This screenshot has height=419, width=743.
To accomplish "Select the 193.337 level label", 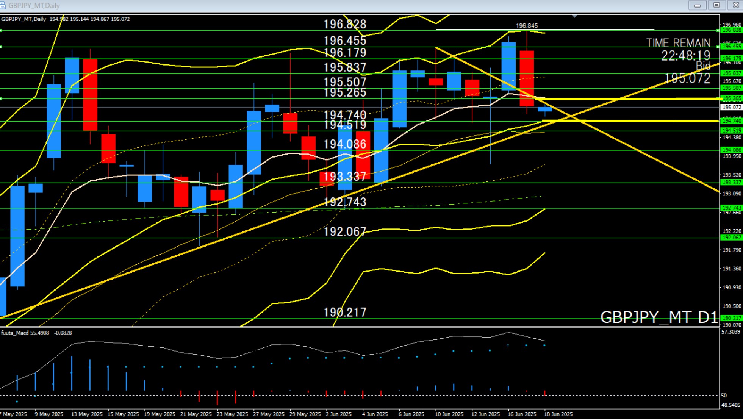I will [x=345, y=176].
